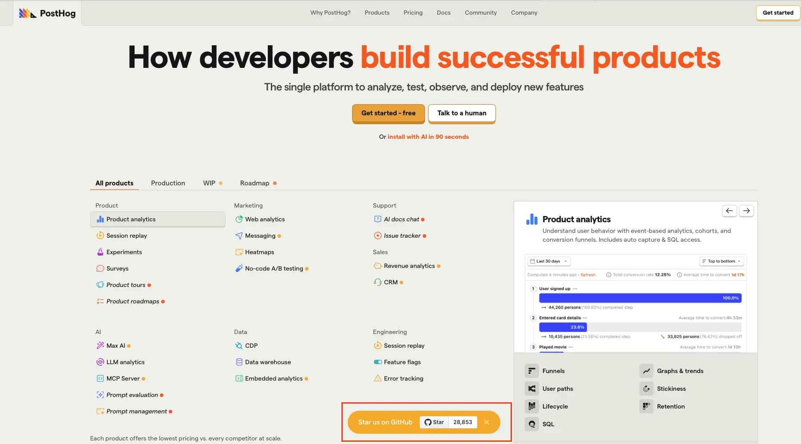Open the Last 30 days dropdown
This screenshot has height=444, width=801.
(549, 261)
